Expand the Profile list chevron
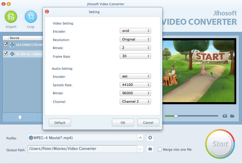The width and height of the screenshot is (242, 164). click(140, 138)
